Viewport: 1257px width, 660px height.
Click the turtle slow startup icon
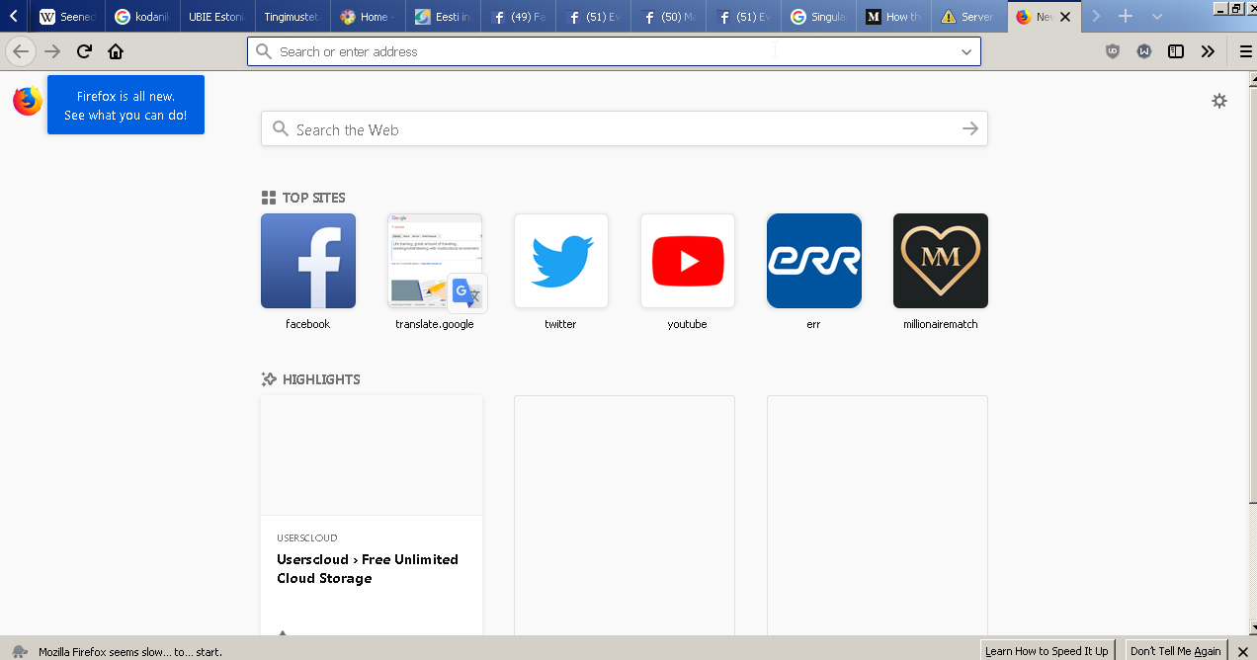pos(19,651)
